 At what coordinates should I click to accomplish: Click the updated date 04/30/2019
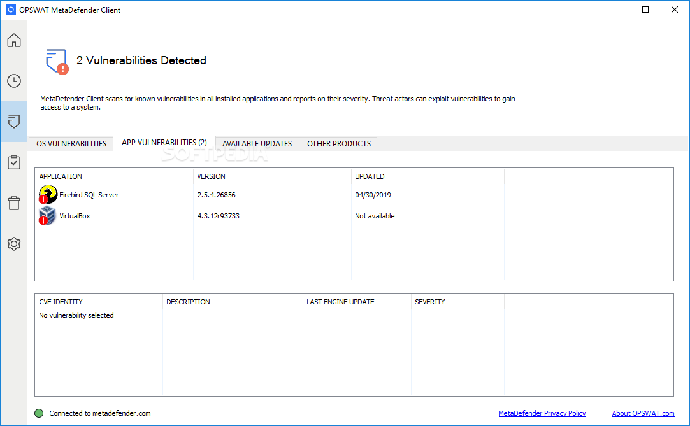tap(373, 195)
